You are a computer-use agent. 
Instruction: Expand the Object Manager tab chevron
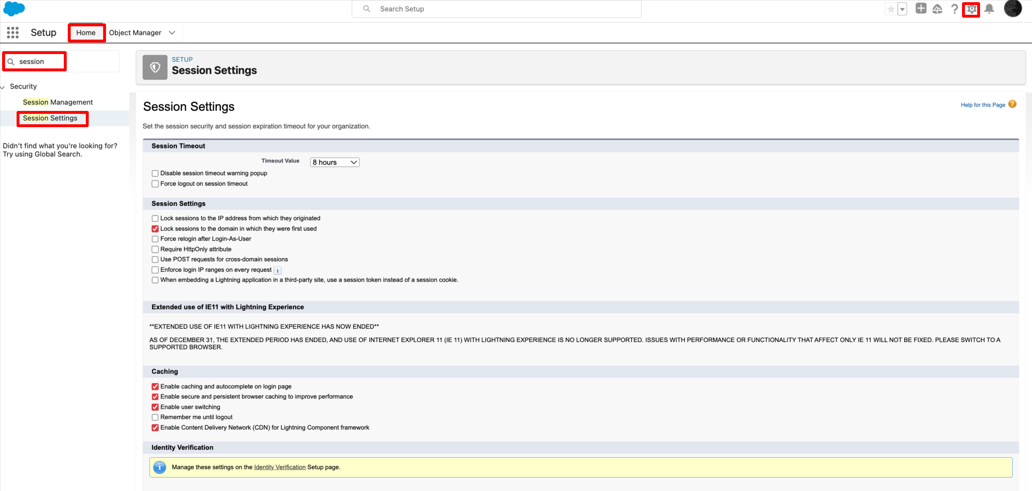point(172,33)
